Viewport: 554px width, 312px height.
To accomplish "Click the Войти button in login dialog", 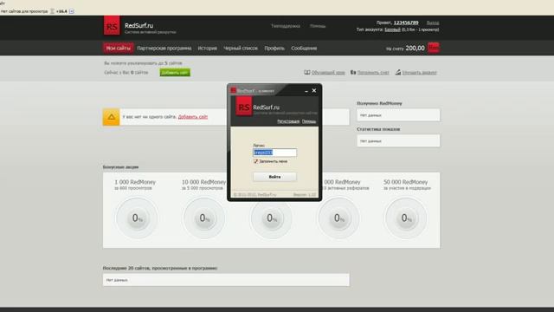I will point(275,177).
